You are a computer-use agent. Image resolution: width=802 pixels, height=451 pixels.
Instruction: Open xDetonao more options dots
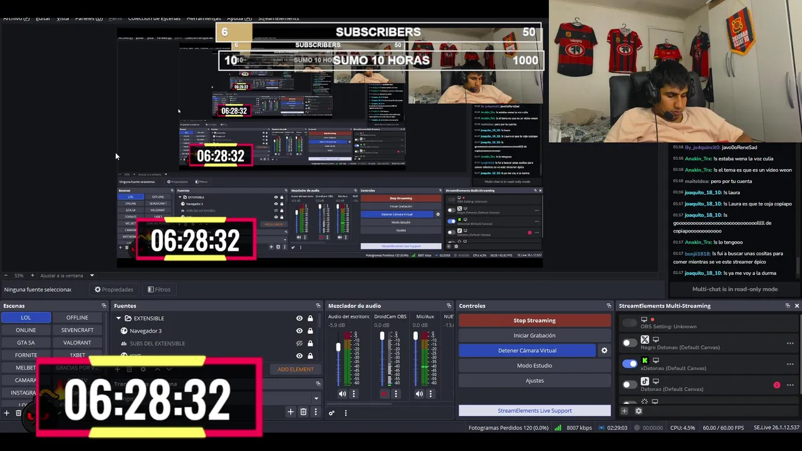pyautogui.click(x=790, y=364)
